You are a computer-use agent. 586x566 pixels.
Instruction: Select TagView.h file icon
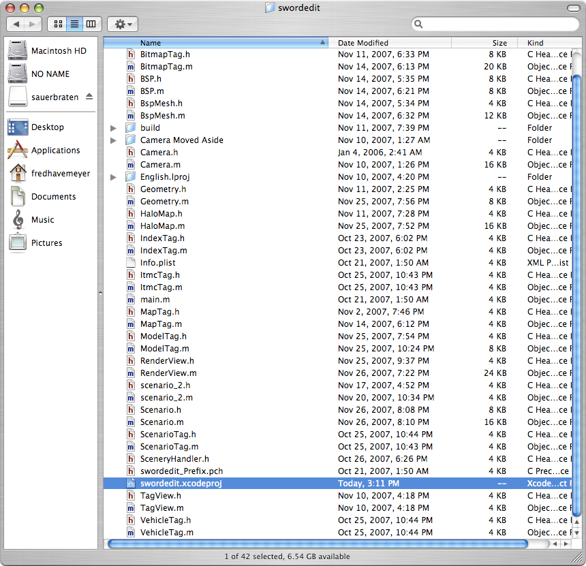[130, 495]
